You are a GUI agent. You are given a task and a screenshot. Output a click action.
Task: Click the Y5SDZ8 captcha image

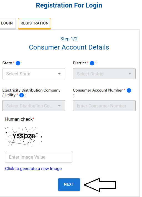click(x=24, y=136)
